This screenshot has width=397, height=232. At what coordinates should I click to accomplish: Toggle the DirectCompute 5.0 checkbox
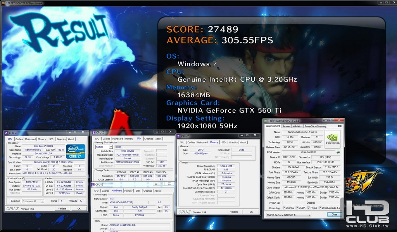320,208
